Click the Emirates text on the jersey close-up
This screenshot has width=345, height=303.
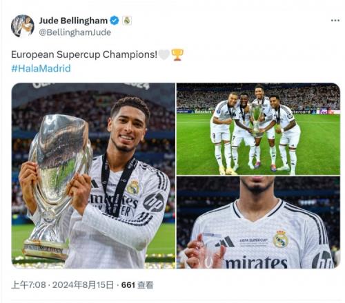coord(256,262)
